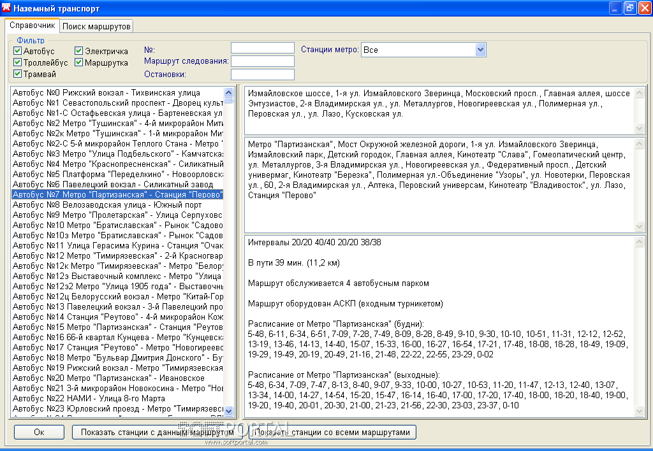Focus the Маршрут следования input field
Viewport: 653px width, 451px height.
[x=263, y=61]
